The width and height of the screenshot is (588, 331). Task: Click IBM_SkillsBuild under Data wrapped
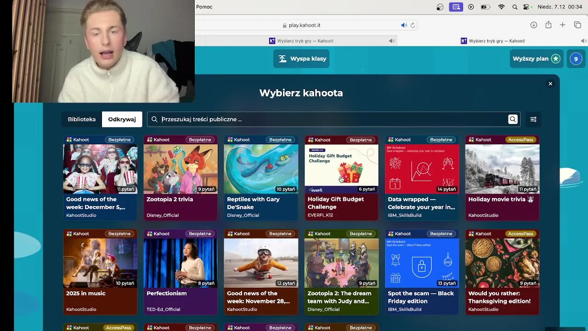pos(405,215)
